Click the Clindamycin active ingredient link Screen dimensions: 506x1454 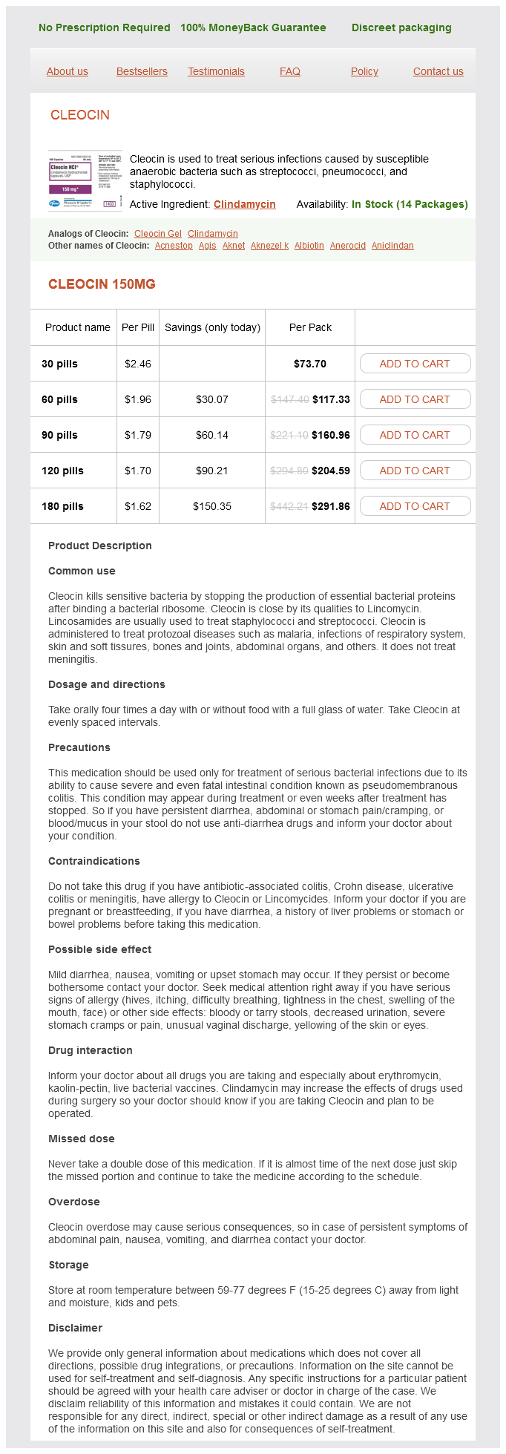(245, 204)
